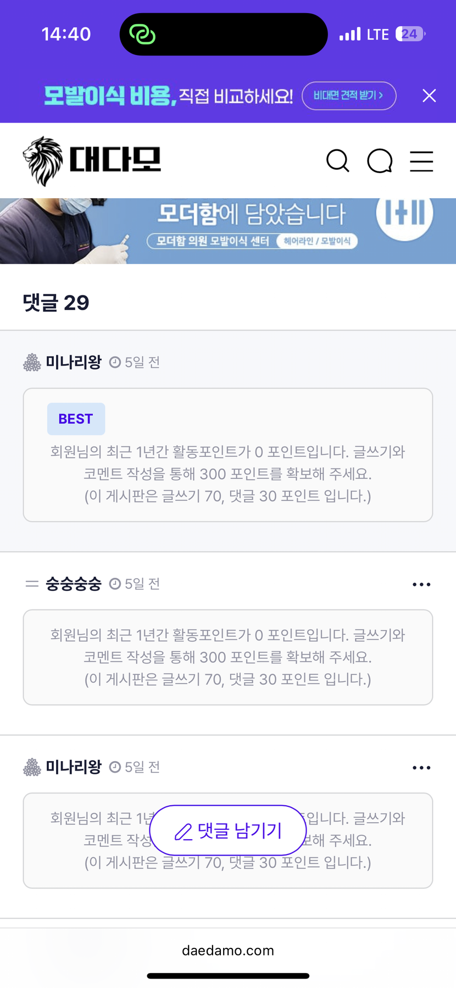Open three-dot menu on lower 미나리왕 comment
Viewport: 456px width, 988px height.
click(421, 768)
